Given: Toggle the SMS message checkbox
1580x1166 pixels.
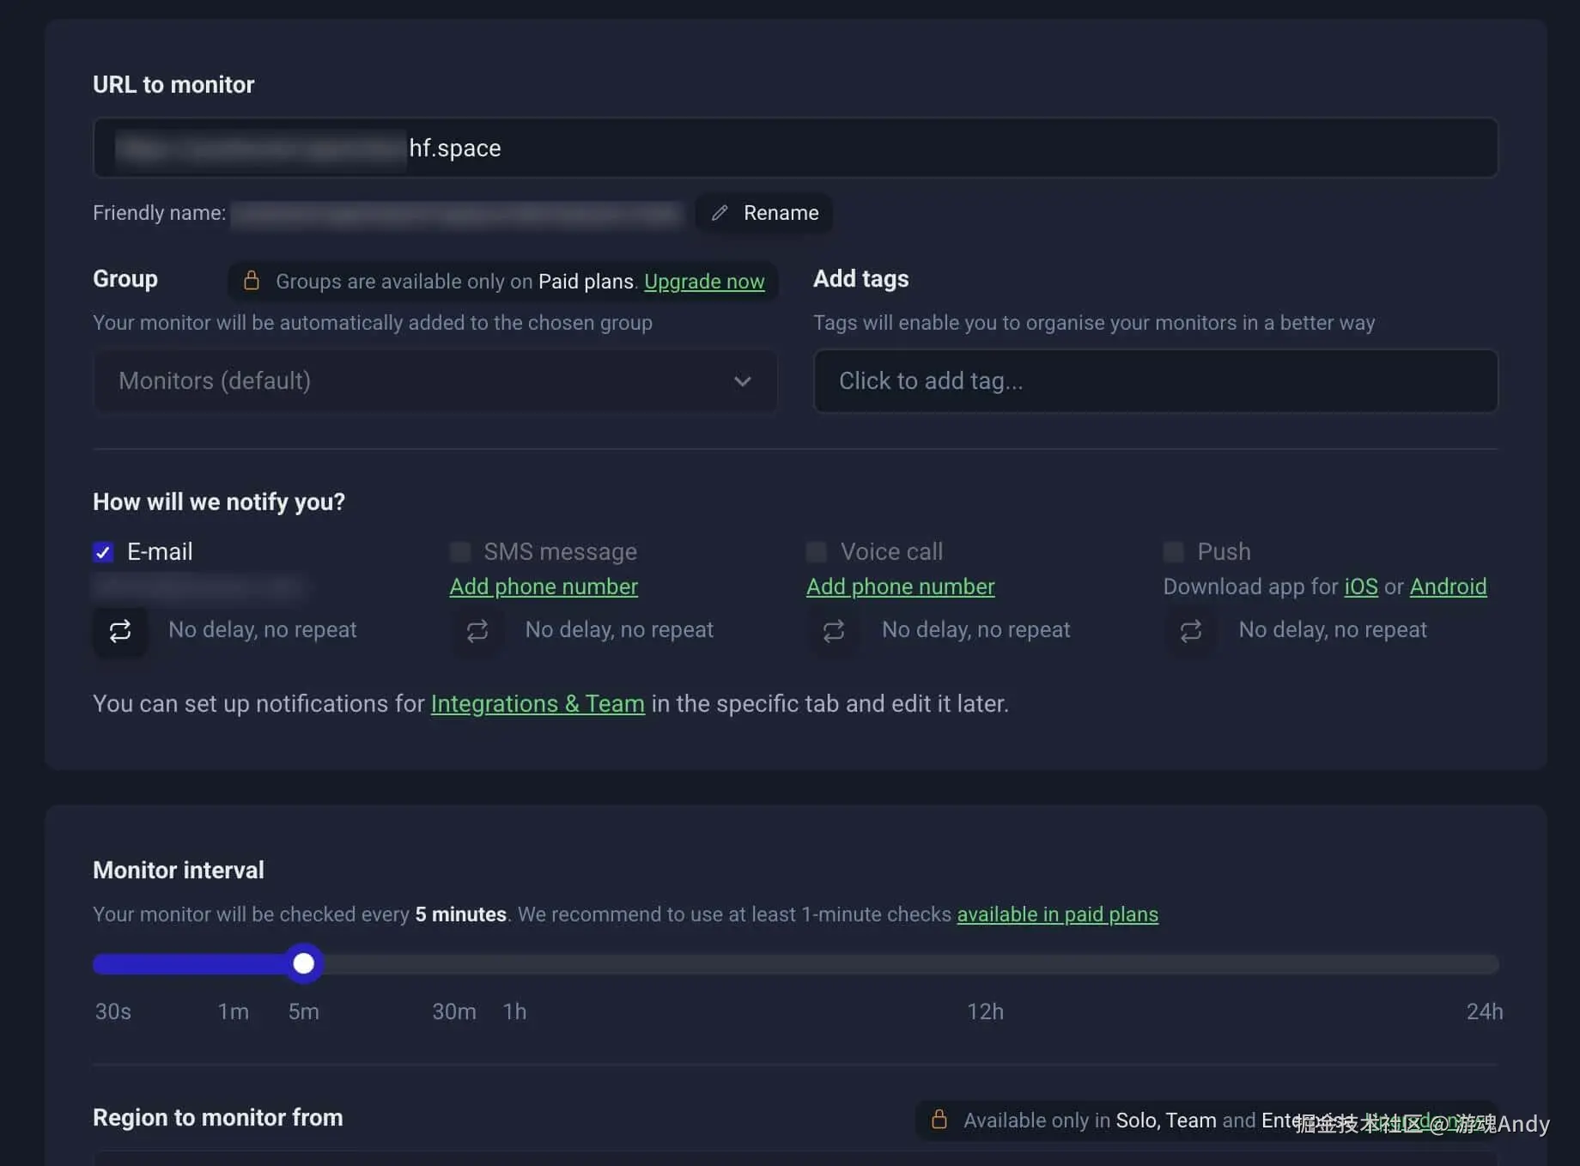Looking at the screenshot, I should pos(460,552).
